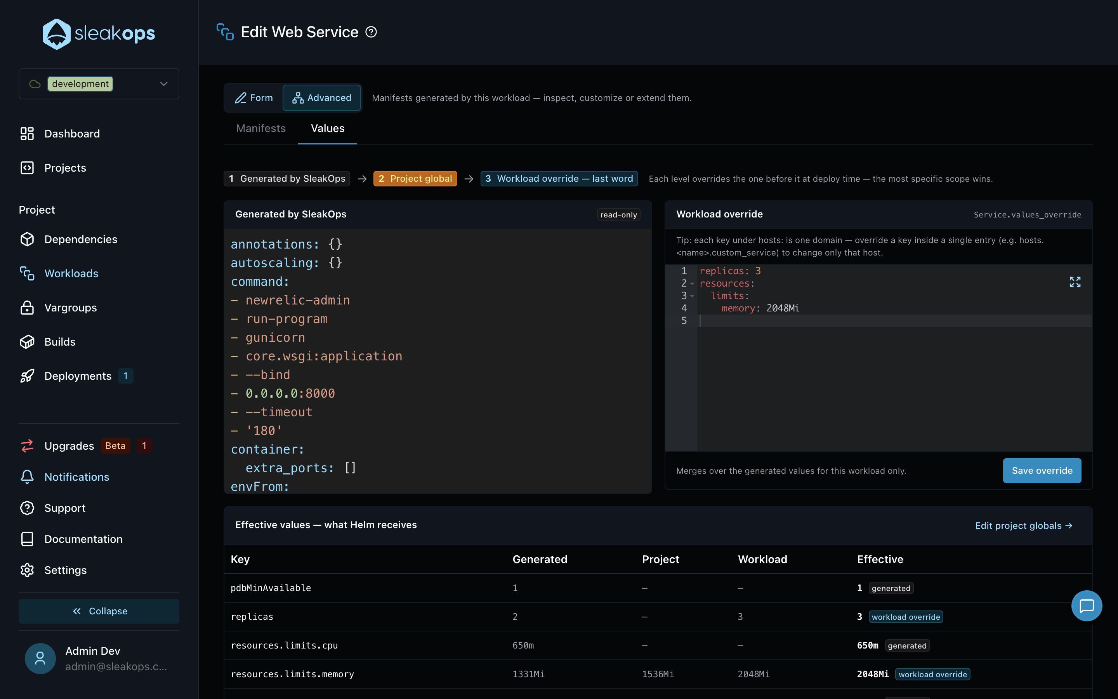The image size is (1118, 699).
Task: Click the read-only badge
Action: (619, 214)
